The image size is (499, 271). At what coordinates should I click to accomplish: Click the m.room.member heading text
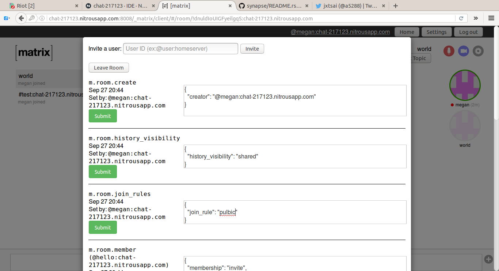[x=113, y=250]
